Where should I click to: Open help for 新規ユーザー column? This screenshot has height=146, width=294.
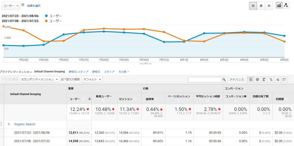(104, 101)
